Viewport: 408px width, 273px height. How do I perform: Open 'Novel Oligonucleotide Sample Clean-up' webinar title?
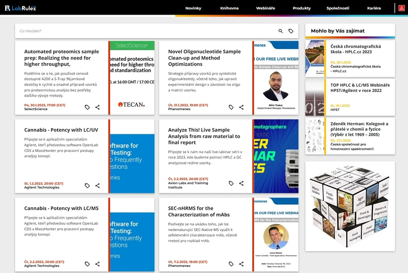[x=204, y=58]
